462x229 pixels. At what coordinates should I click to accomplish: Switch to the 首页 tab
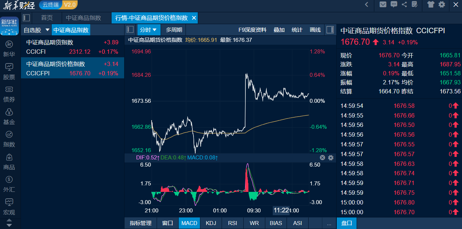click(x=47, y=18)
